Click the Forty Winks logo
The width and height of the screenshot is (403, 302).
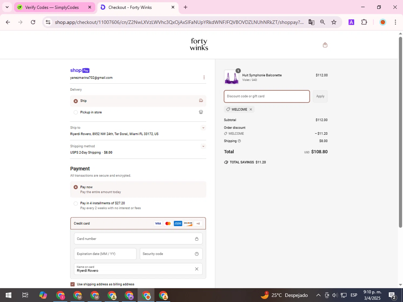coord(199,44)
